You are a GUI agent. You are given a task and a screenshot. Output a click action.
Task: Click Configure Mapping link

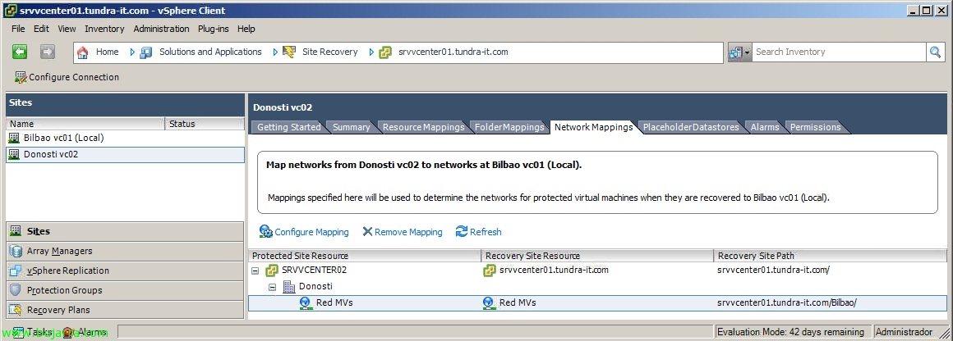pos(304,232)
